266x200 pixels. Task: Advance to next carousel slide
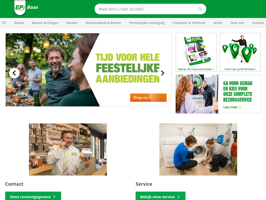(x=163, y=73)
